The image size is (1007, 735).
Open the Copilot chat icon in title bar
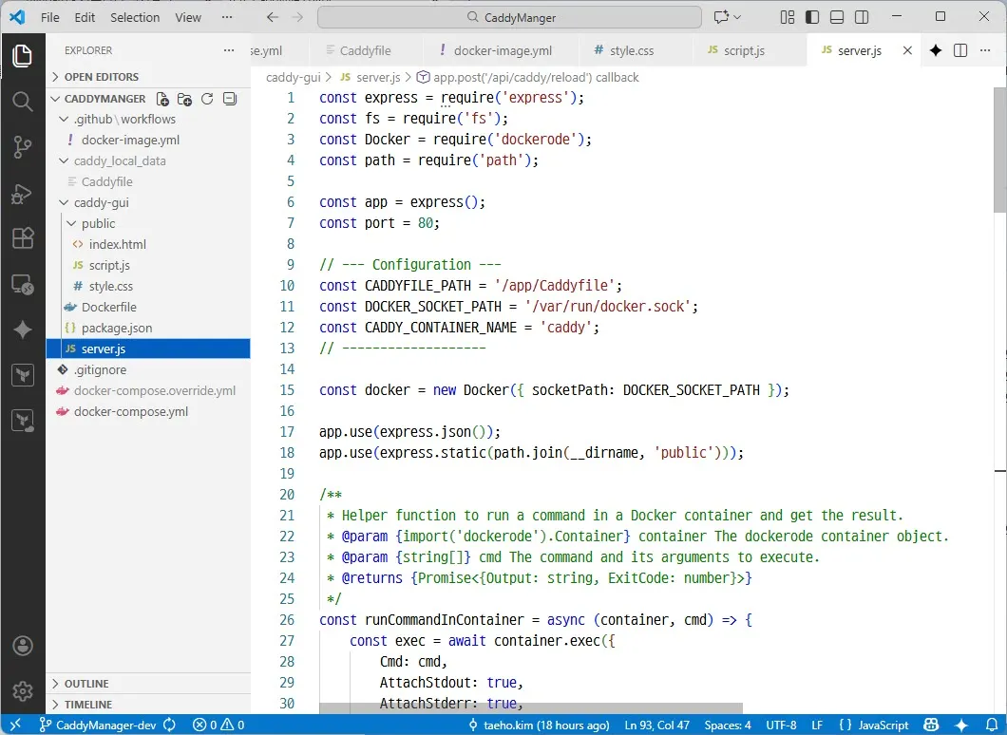click(x=721, y=17)
